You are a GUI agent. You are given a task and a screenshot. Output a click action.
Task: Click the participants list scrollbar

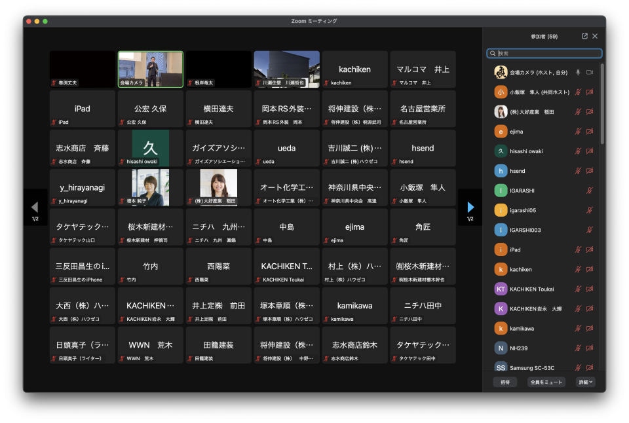point(602,105)
